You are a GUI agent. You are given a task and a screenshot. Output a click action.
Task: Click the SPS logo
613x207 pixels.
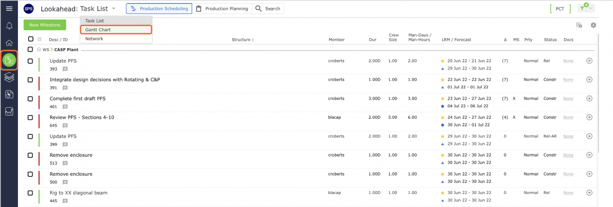28,8
